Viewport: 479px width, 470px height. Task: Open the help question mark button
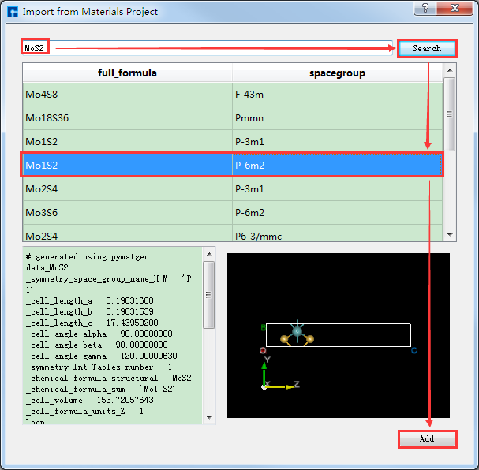tap(427, 10)
